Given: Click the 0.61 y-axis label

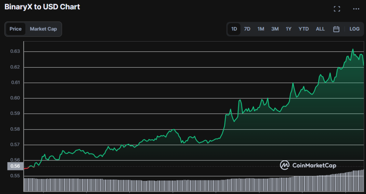Looking at the screenshot, I should pyautogui.click(x=15, y=83).
